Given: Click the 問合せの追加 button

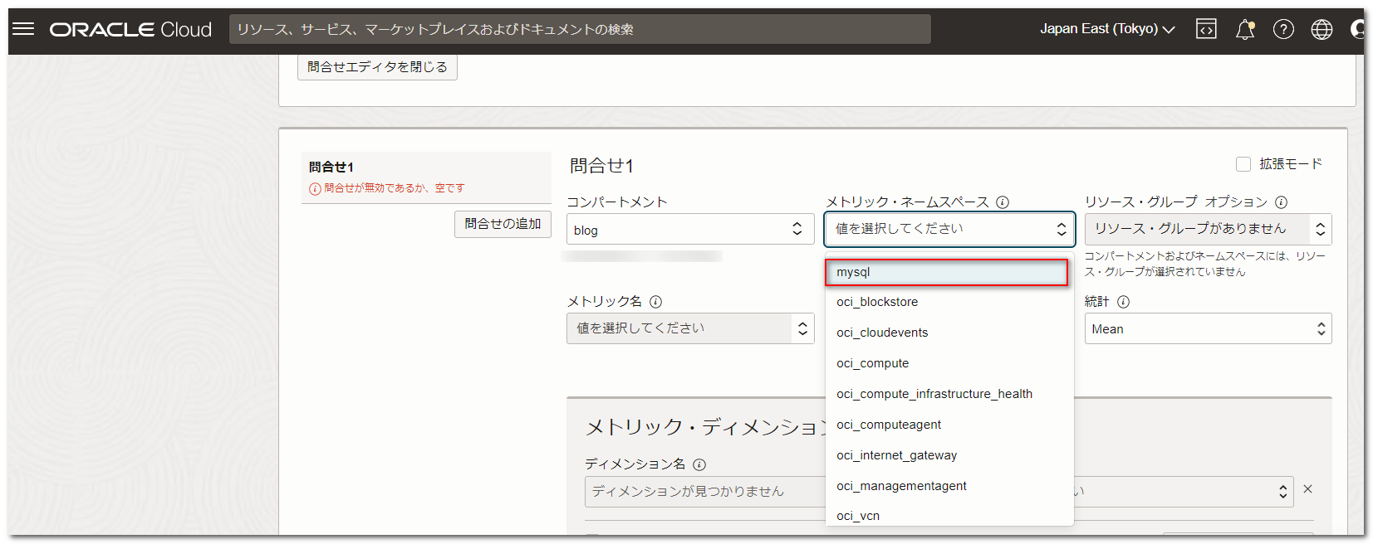Looking at the screenshot, I should pyautogui.click(x=503, y=224).
